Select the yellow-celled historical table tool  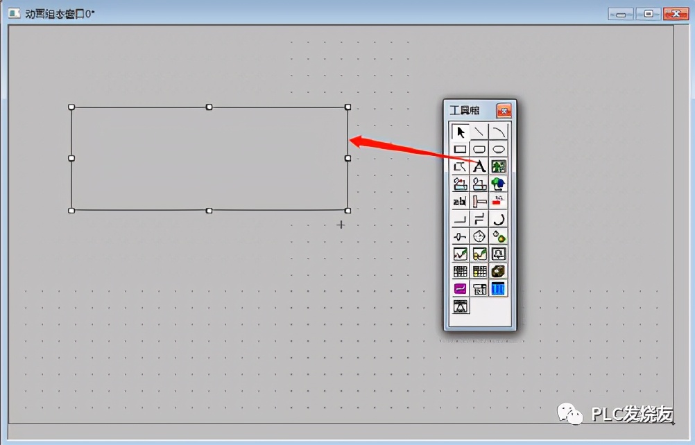click(x=479, y=271)
